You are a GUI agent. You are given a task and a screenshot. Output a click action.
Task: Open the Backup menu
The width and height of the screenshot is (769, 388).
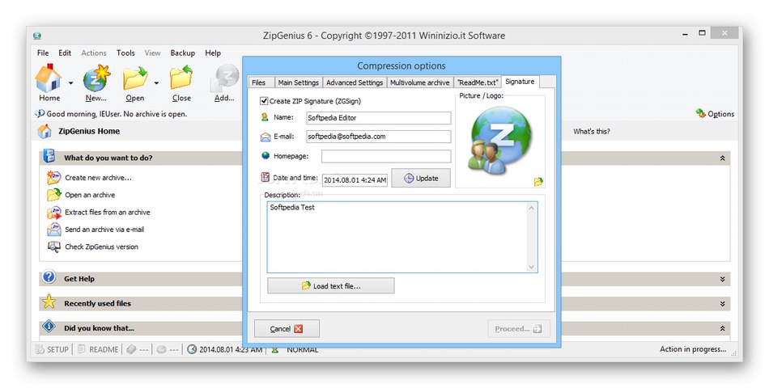click(182, 53)
